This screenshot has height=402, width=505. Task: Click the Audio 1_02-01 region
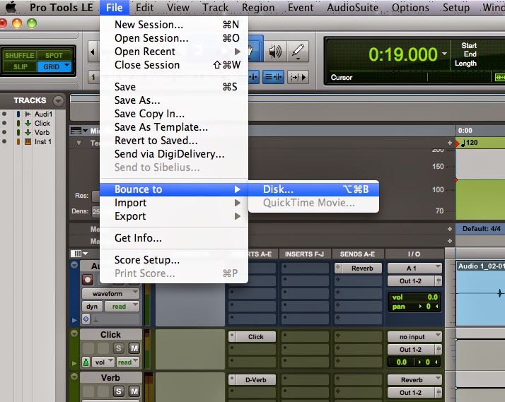click(x=481, y=293)
